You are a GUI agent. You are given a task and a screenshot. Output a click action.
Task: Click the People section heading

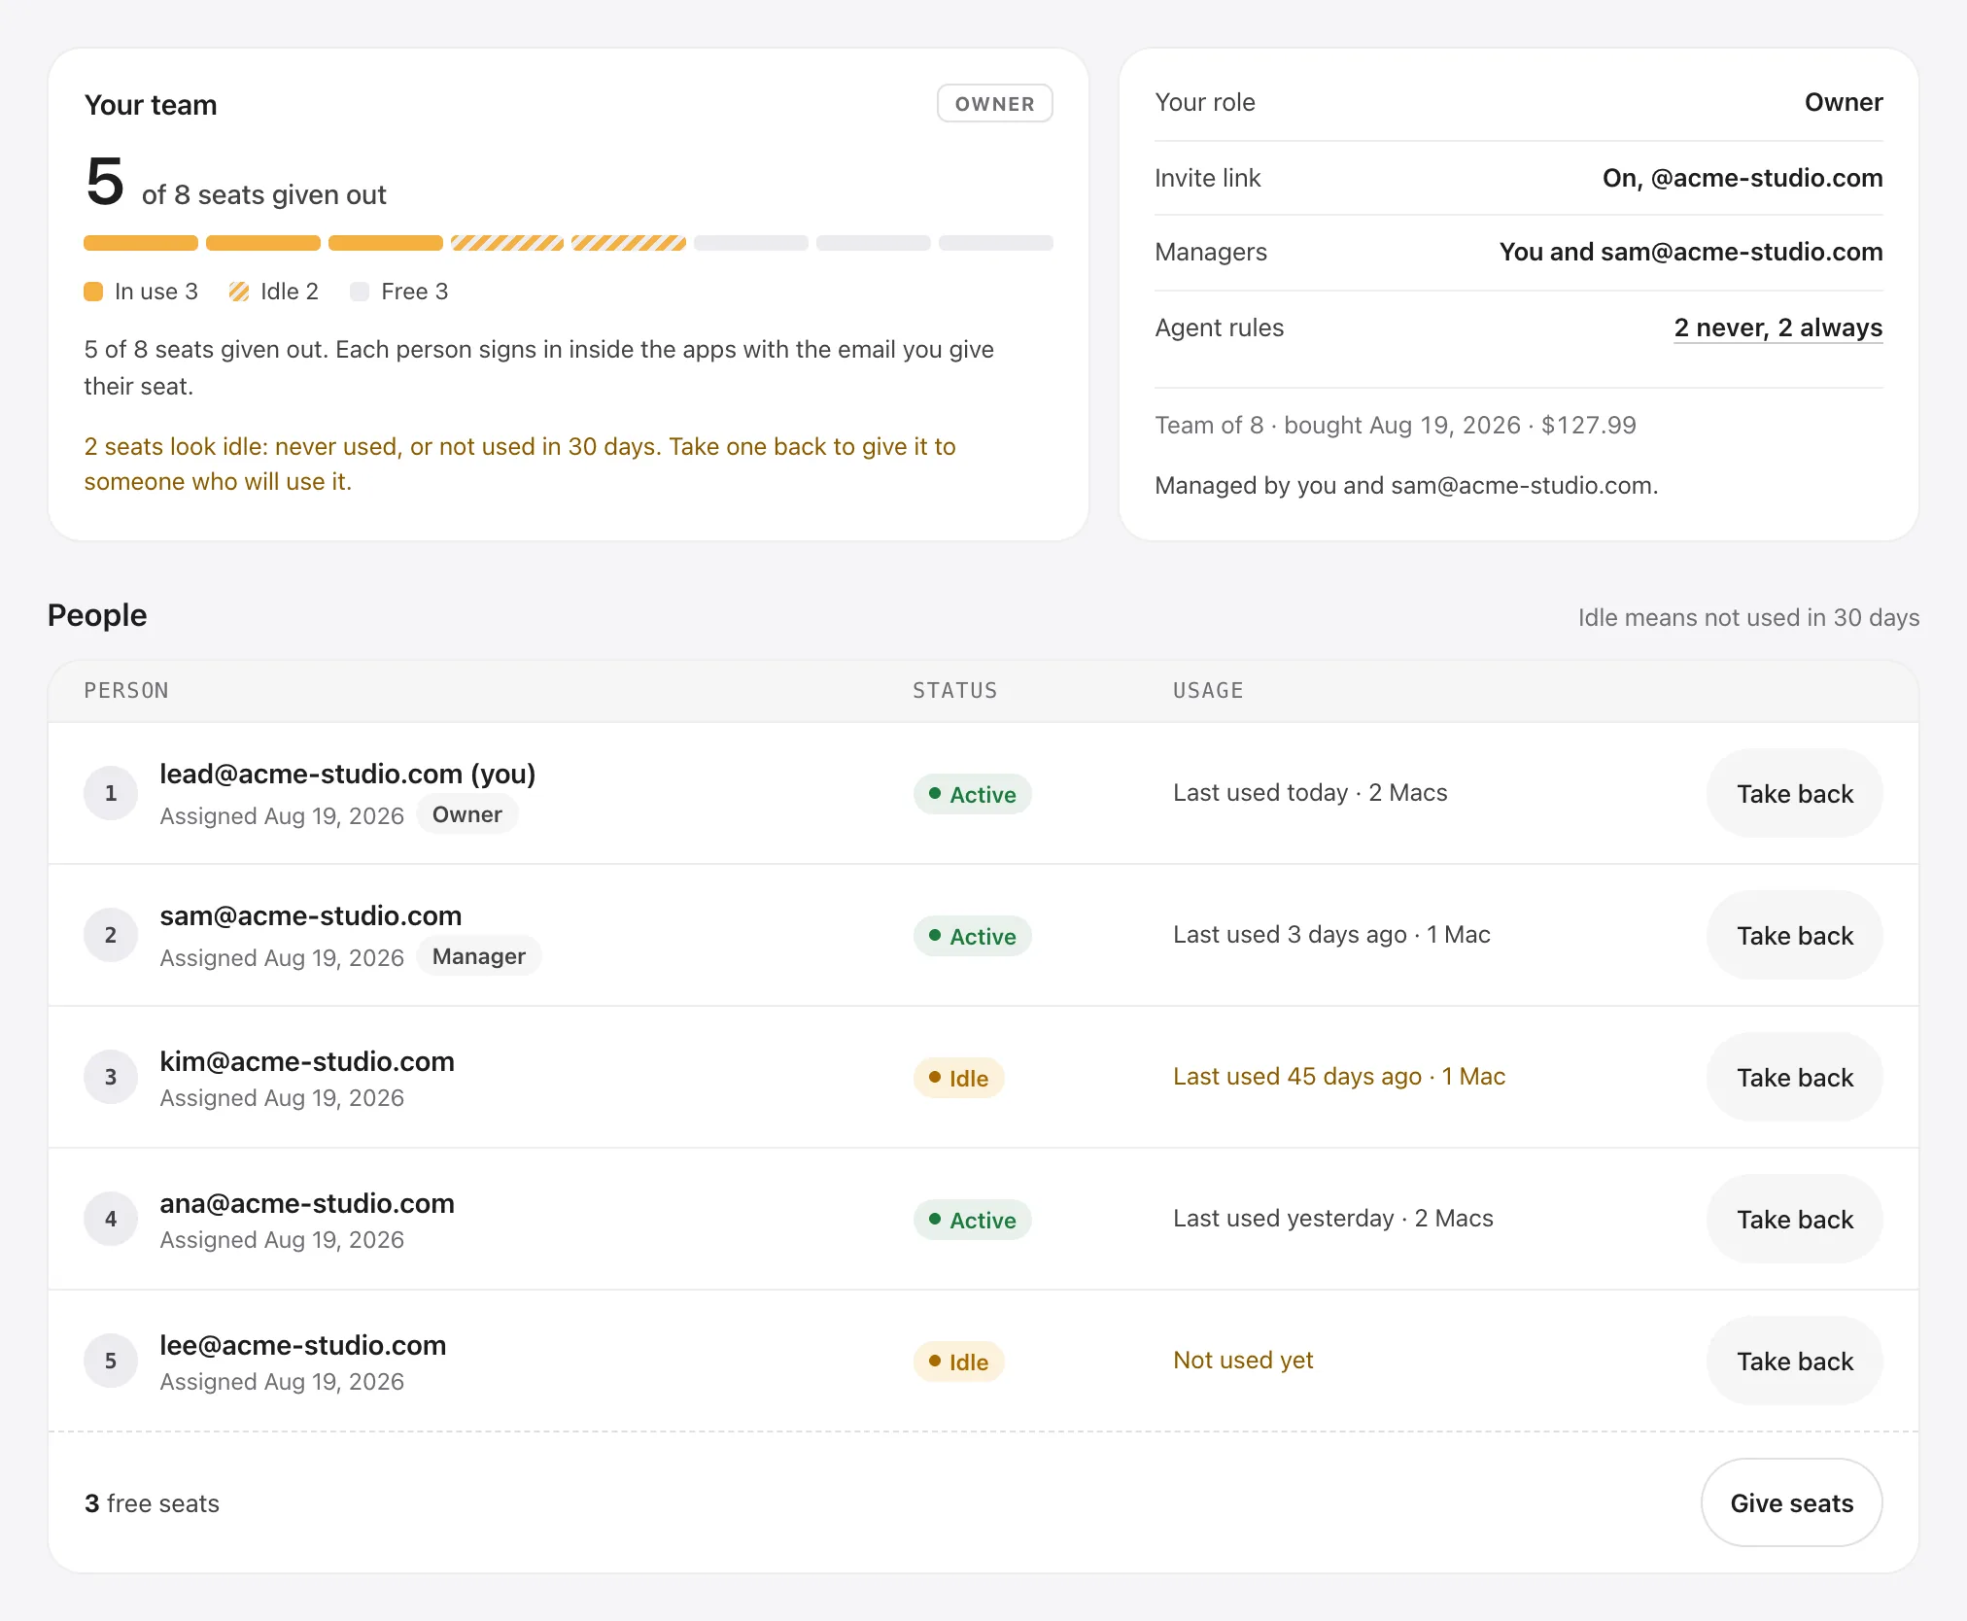point(97,615)
